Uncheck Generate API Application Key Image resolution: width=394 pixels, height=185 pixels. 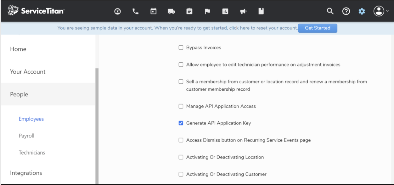[x=181, y=123]
